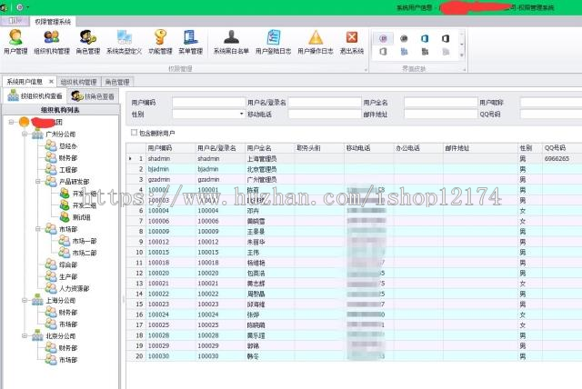Screen dimensions: 582x389
Task: Switch to the 组织机构管理 document tab
Action: 78,82
